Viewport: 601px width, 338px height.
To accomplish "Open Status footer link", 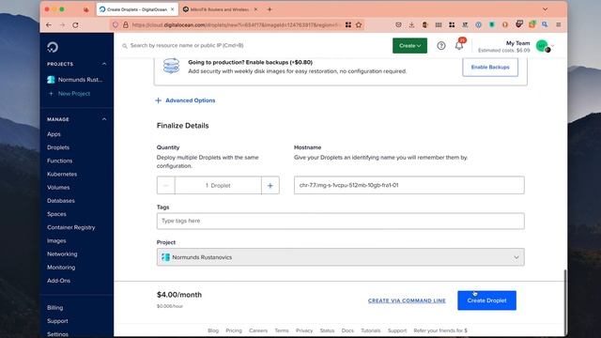I will tap(327, 330).
